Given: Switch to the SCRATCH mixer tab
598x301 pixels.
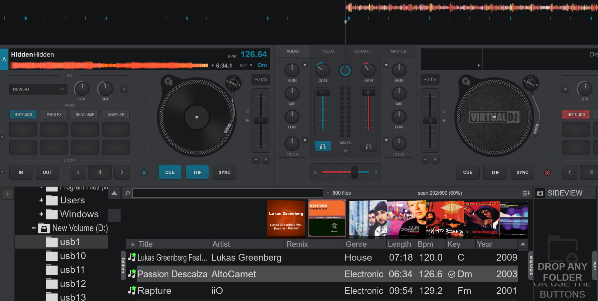Looking at the screenshot, I should 363,51.
